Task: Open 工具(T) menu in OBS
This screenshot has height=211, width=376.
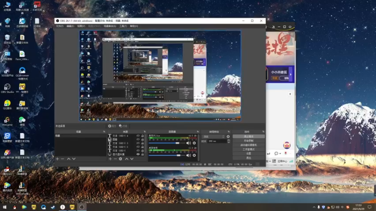Action: [123, 26]
